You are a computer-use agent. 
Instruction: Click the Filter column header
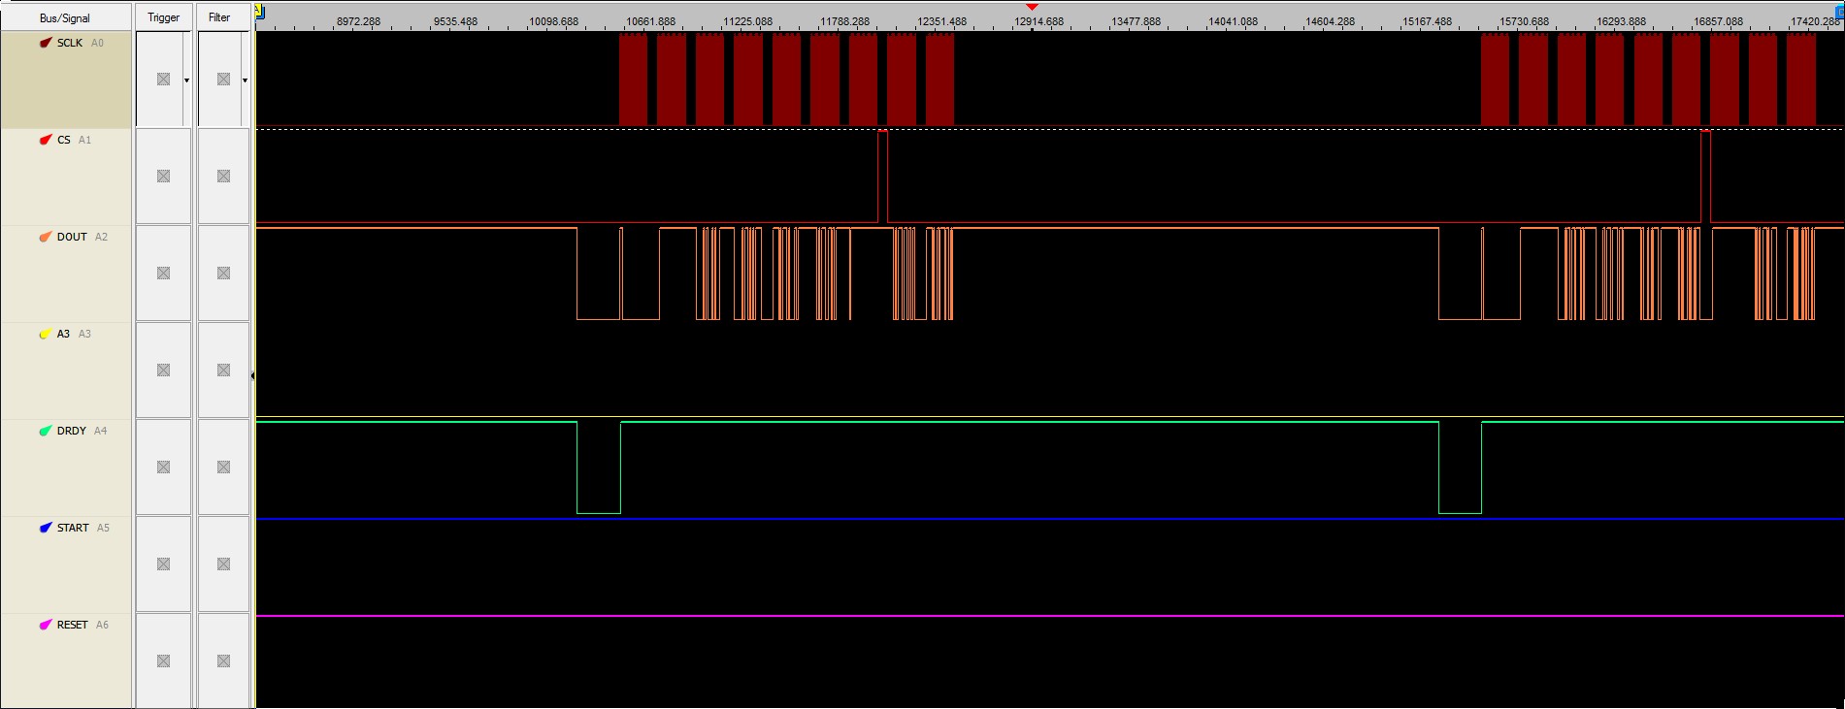point(220,17)
